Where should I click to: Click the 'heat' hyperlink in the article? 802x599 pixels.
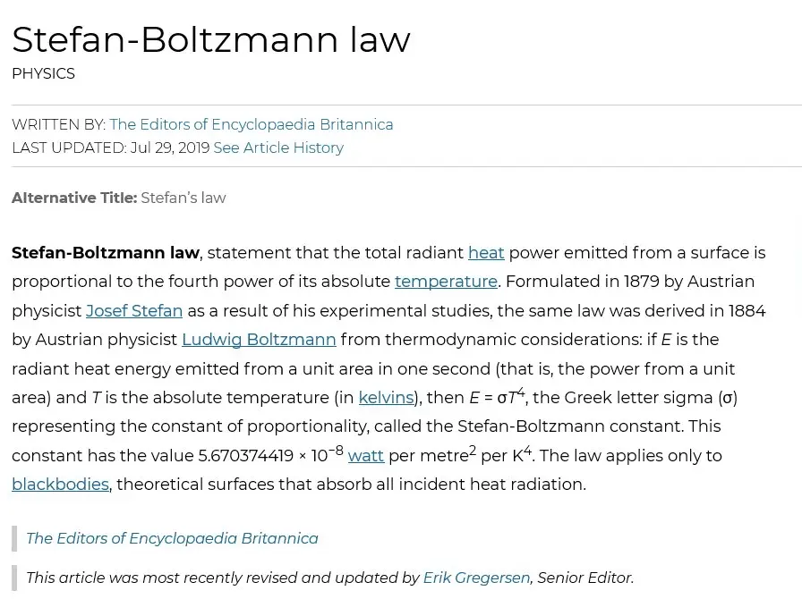pos(486,253)
